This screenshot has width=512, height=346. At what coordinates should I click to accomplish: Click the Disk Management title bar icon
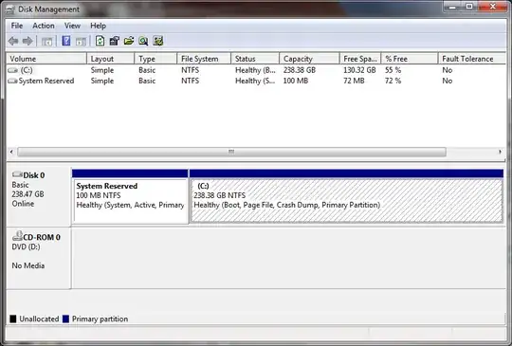coord(10,9)
